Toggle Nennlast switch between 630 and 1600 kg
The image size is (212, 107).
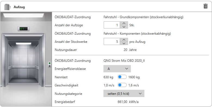122,77
